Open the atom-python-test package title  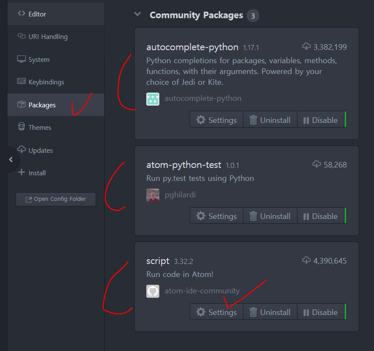coord(184,165)
